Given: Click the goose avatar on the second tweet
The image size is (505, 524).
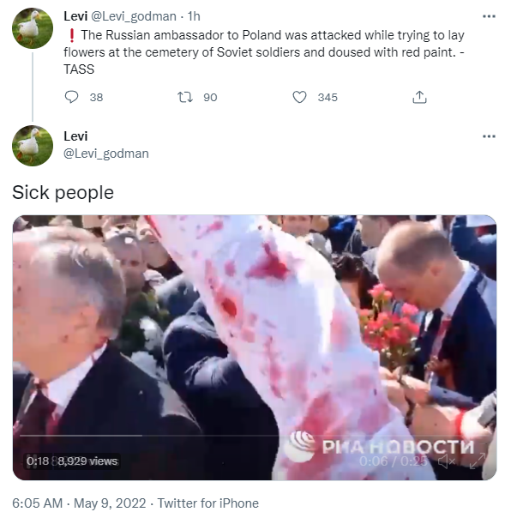Looking at the screenshot, I should [33, 146].
